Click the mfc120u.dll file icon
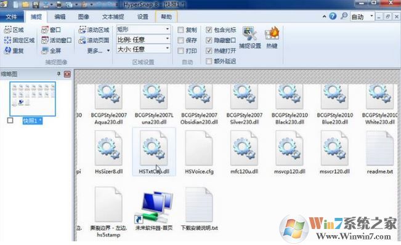401x245 pixels. click(x=244, y=148)
